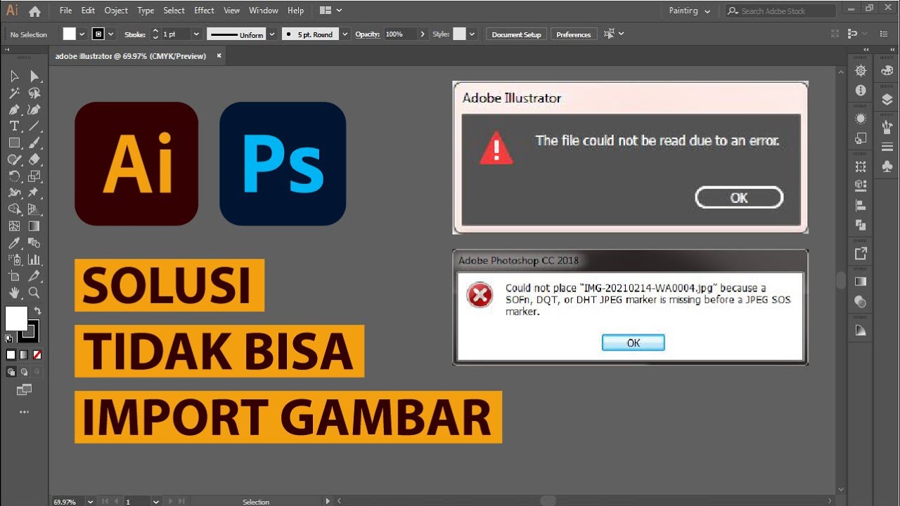The height and width of the screenshot is (506, 900).
Task: Select the Zoom tool
Action: pyautogui.click(x=34, y=293)
